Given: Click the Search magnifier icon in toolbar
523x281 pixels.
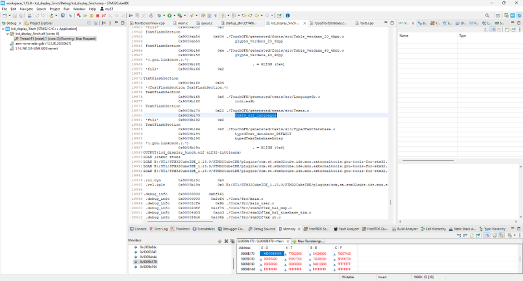Looking at the screenshot, I should tap(487, 16).
